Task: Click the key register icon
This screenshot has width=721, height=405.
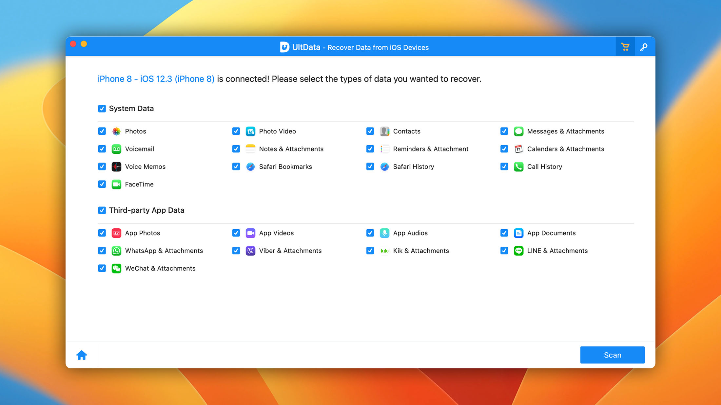Action: coord(644,47)
